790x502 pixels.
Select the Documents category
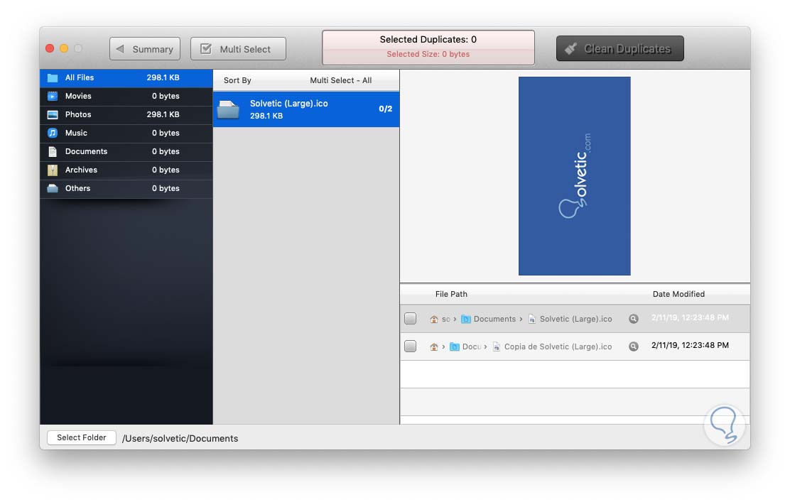tap(126, 151)
